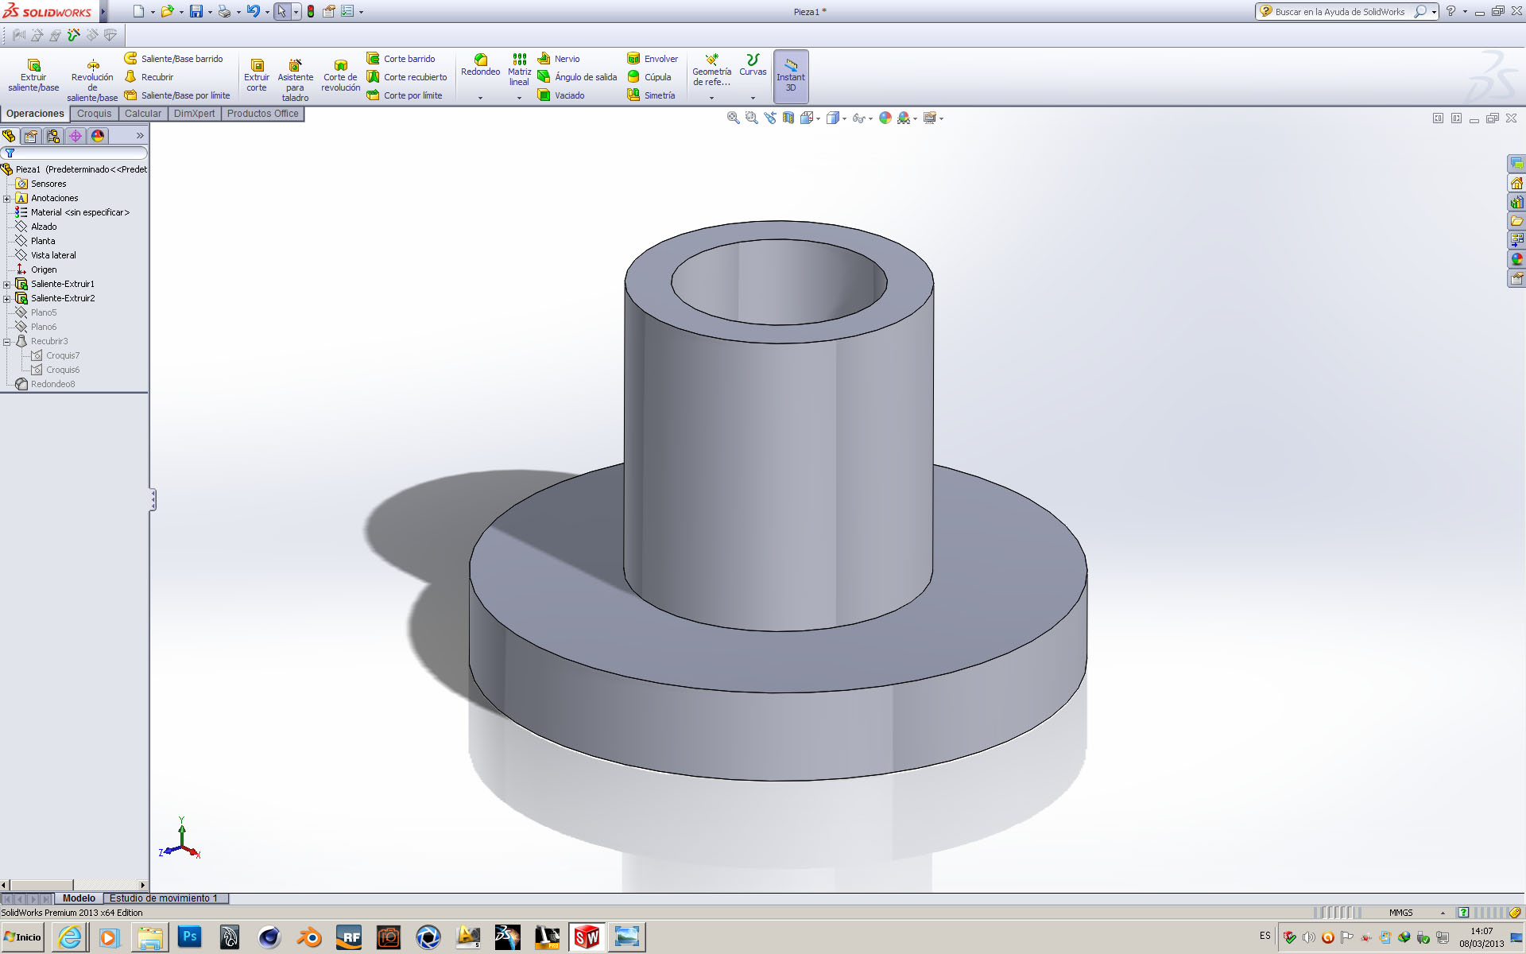The height and width of the screenshot is (954, 1526).
Task: Click search field Buscar en la Ayuda
Action: click(x=1340, y=11)
